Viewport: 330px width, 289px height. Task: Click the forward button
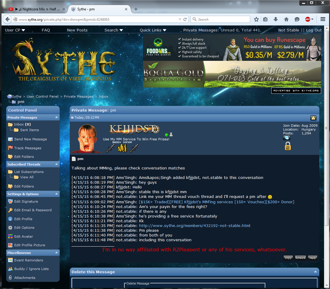point(300,258)
